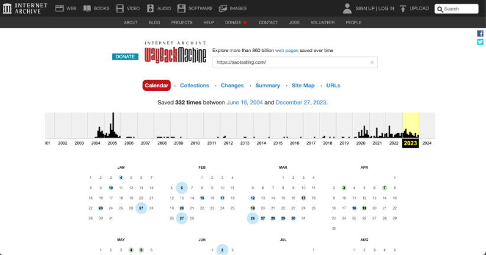Open the Audio section icon
486x255 pixels.
(x=151, y=8)
